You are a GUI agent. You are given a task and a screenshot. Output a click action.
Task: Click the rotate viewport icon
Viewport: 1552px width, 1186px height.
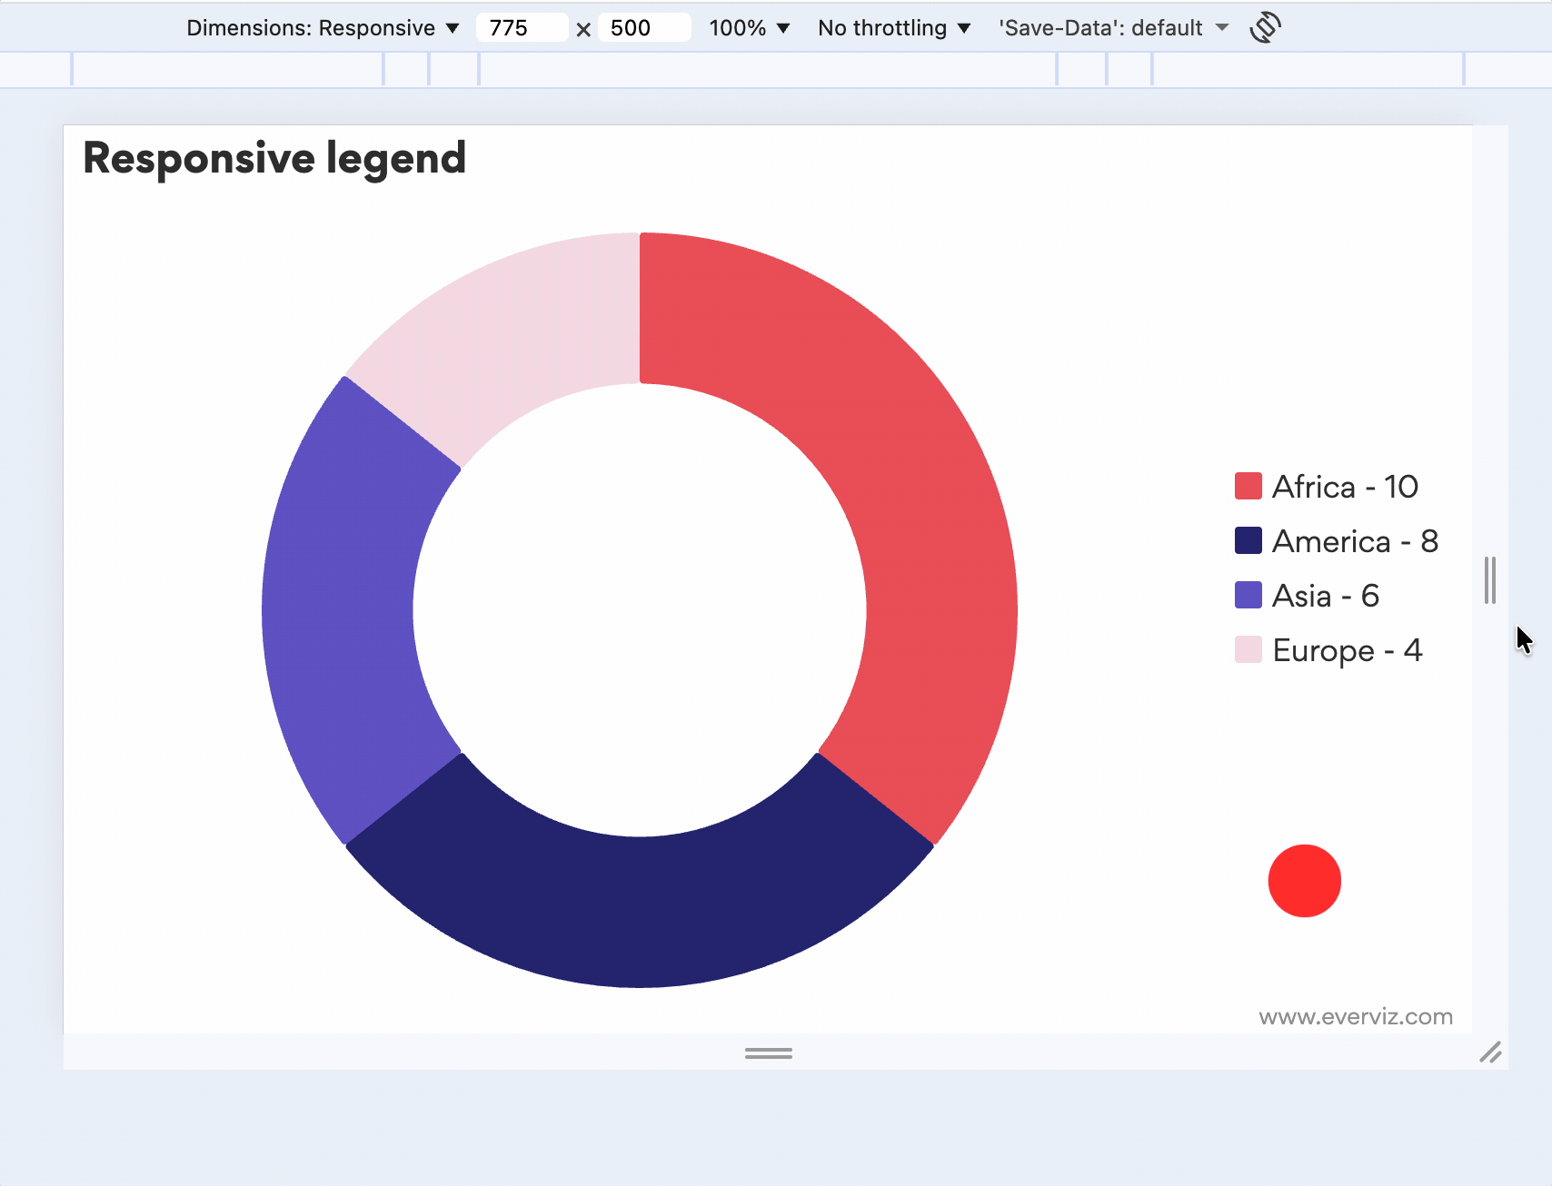1265,27
